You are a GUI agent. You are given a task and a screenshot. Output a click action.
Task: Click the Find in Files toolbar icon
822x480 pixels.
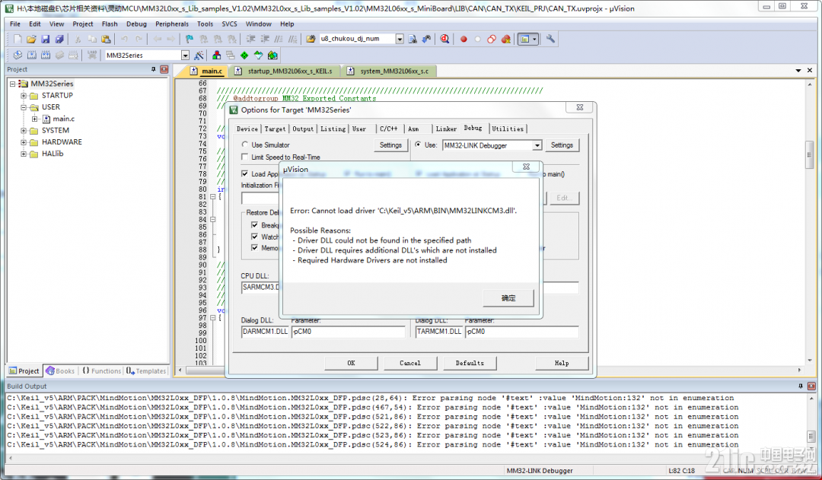point(311,39)
